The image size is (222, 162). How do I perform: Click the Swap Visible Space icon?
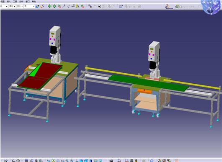click(x=101, y=161)
